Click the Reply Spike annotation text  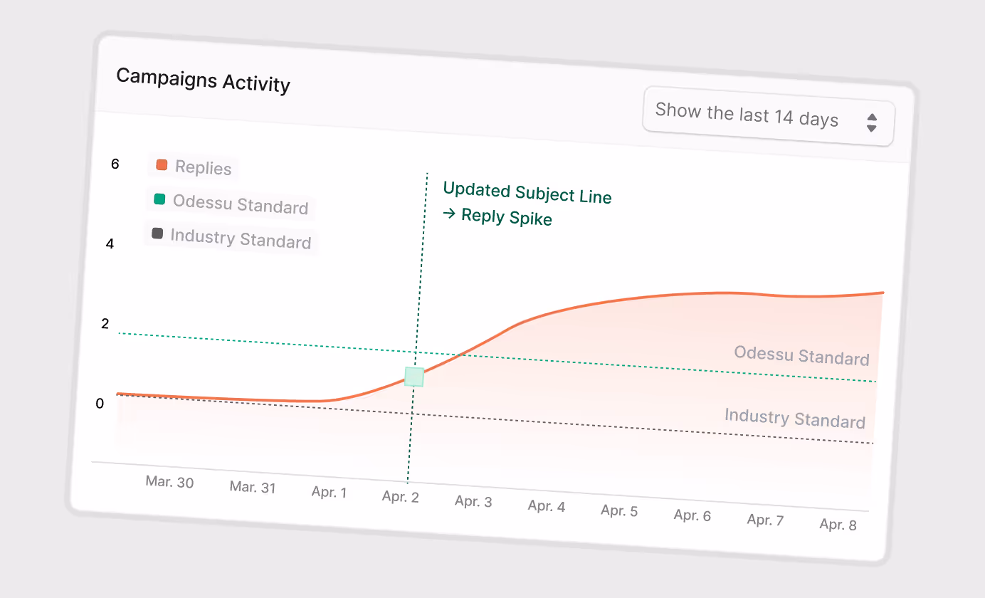[507, 217]
